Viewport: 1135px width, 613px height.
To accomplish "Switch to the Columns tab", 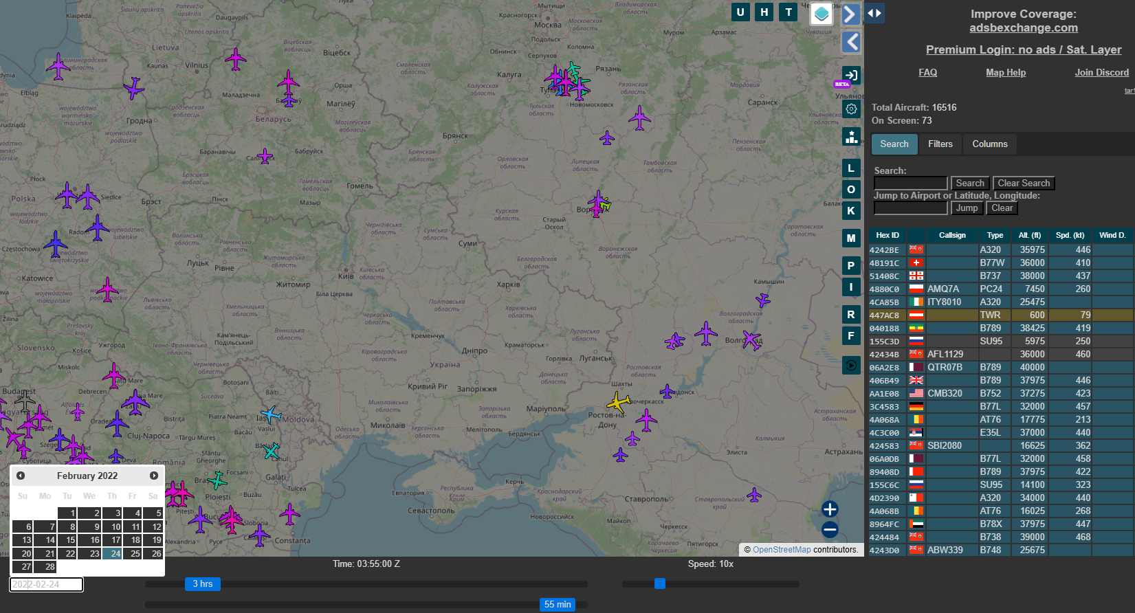I will pyautogui.click(x=989, y=144).
